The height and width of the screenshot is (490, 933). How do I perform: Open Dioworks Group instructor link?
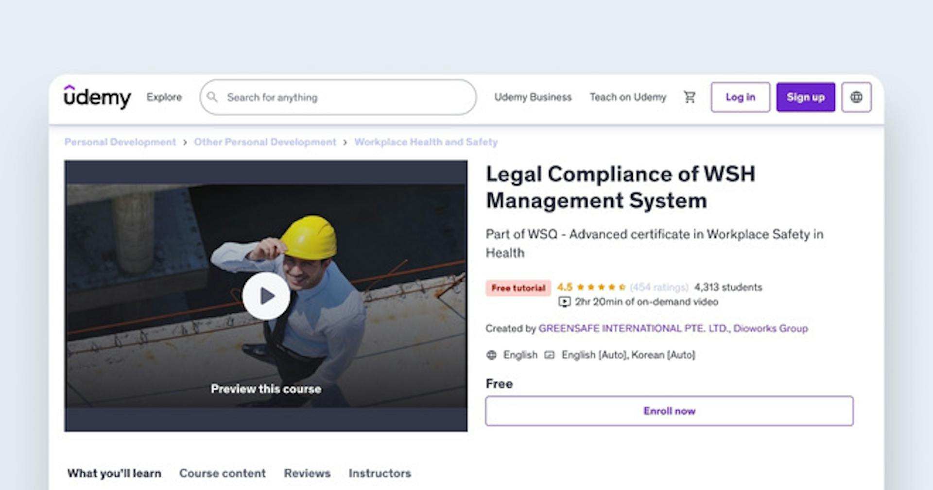[771, 328]
